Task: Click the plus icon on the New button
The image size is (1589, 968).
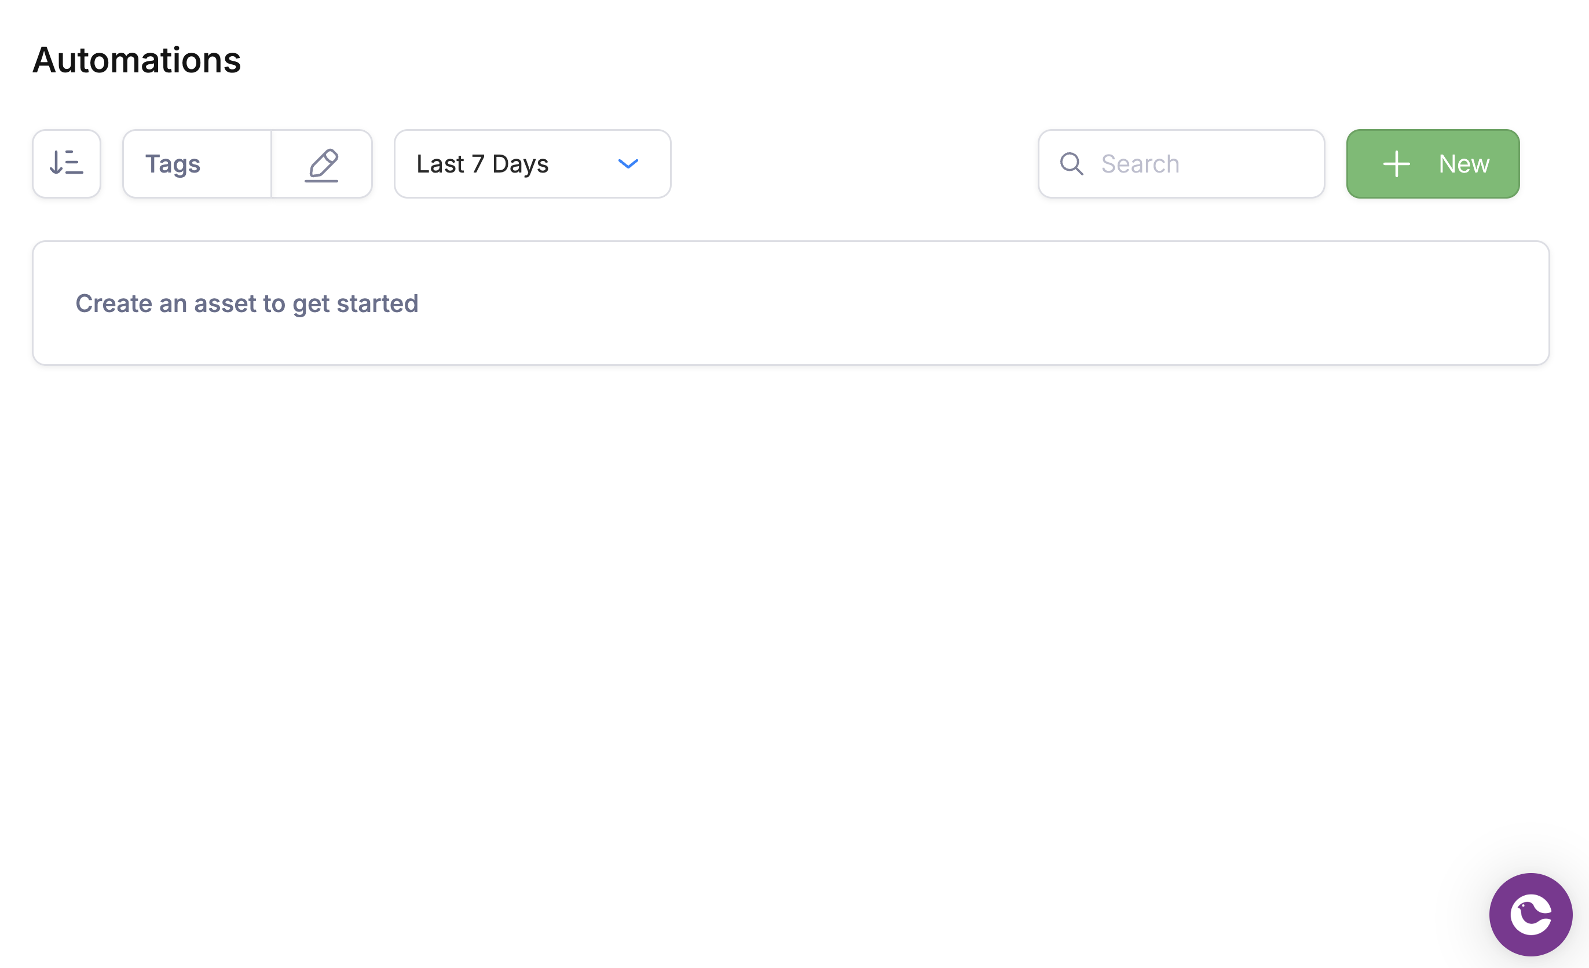Action: [1397, 164]
